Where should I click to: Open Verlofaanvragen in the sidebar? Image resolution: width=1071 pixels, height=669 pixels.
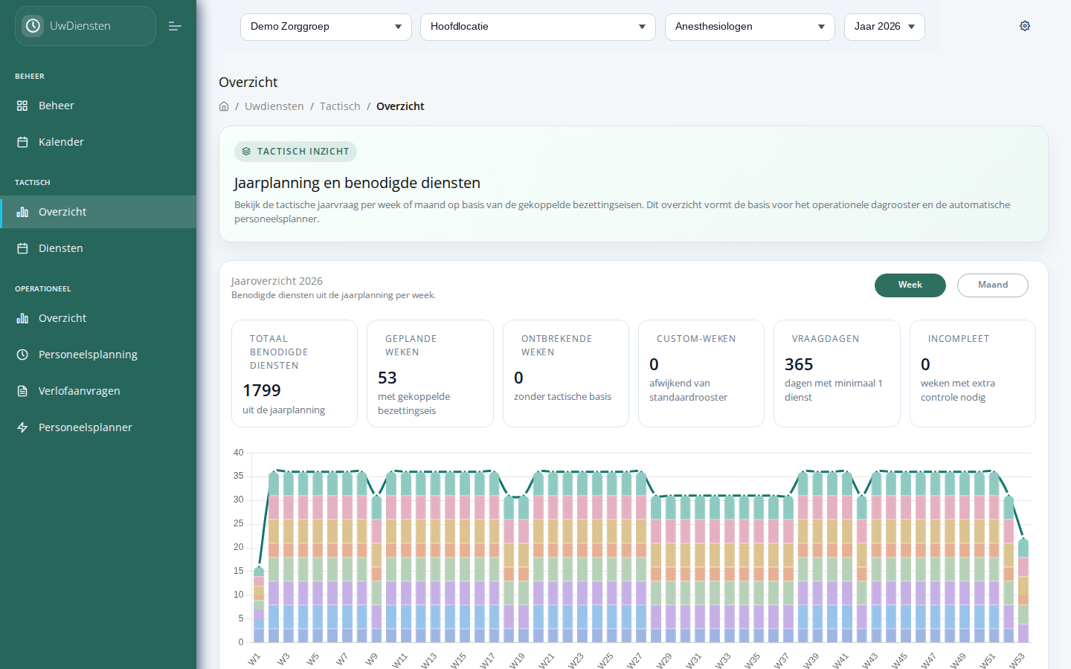click(98, 391)
